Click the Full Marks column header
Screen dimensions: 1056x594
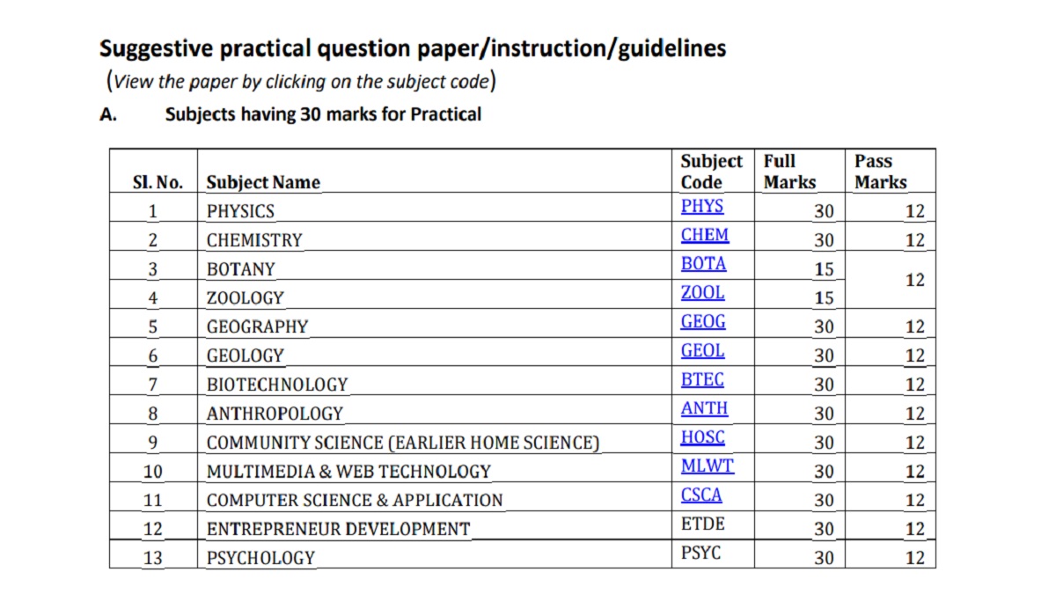(789, 172)
